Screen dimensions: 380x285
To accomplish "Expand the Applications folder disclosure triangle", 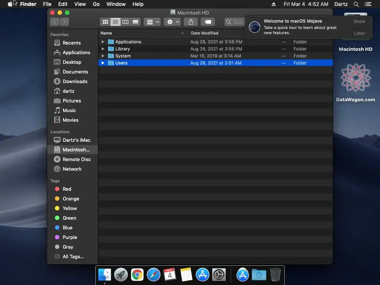I will click(x=103, y=42).
